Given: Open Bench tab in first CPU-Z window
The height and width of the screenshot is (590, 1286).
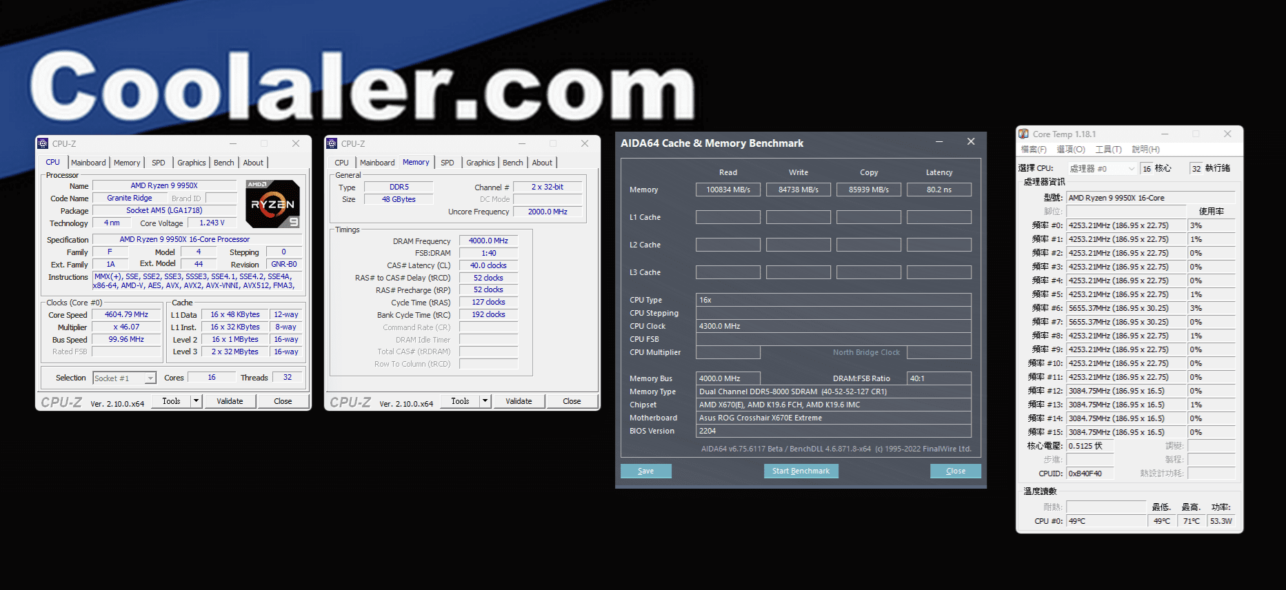Looking at the screenshot, I should coord(224,163).
